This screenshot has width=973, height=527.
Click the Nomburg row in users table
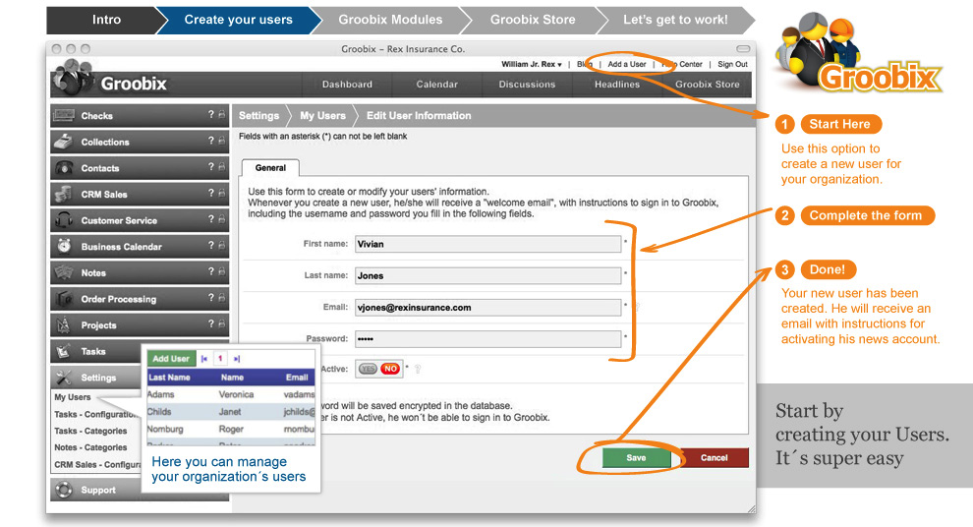(x=231, y=429)
